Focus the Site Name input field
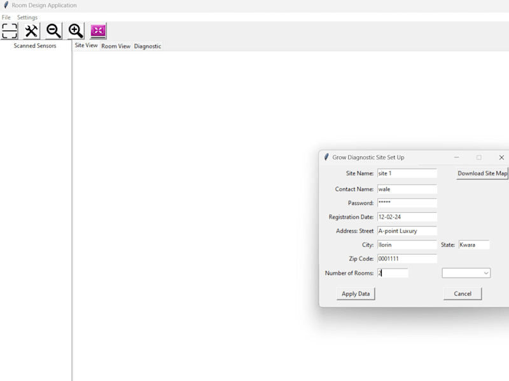The width and height of the screenshot is (509, 381). (x=407, y=173)
